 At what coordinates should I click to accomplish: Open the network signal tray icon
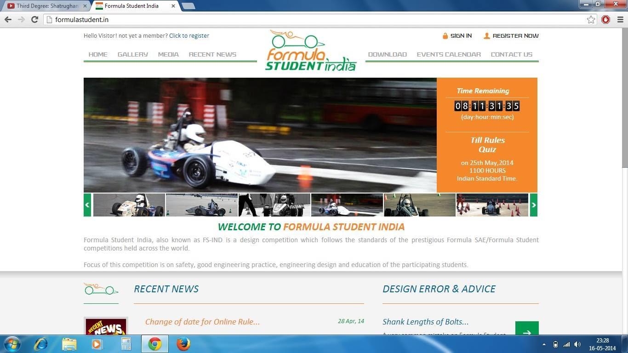click(566, 344)
